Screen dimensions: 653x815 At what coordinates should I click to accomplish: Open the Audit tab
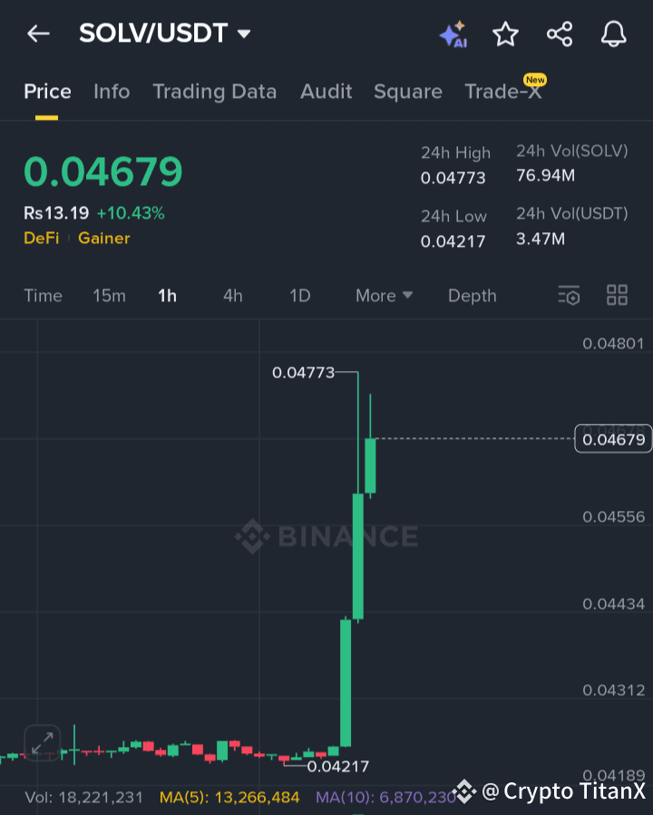[326, 92]
